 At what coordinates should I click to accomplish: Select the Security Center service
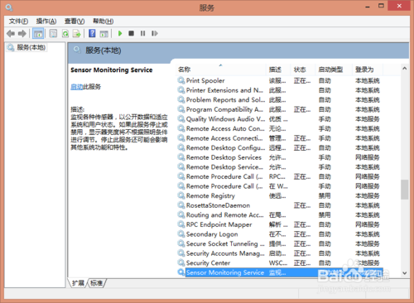279,263
